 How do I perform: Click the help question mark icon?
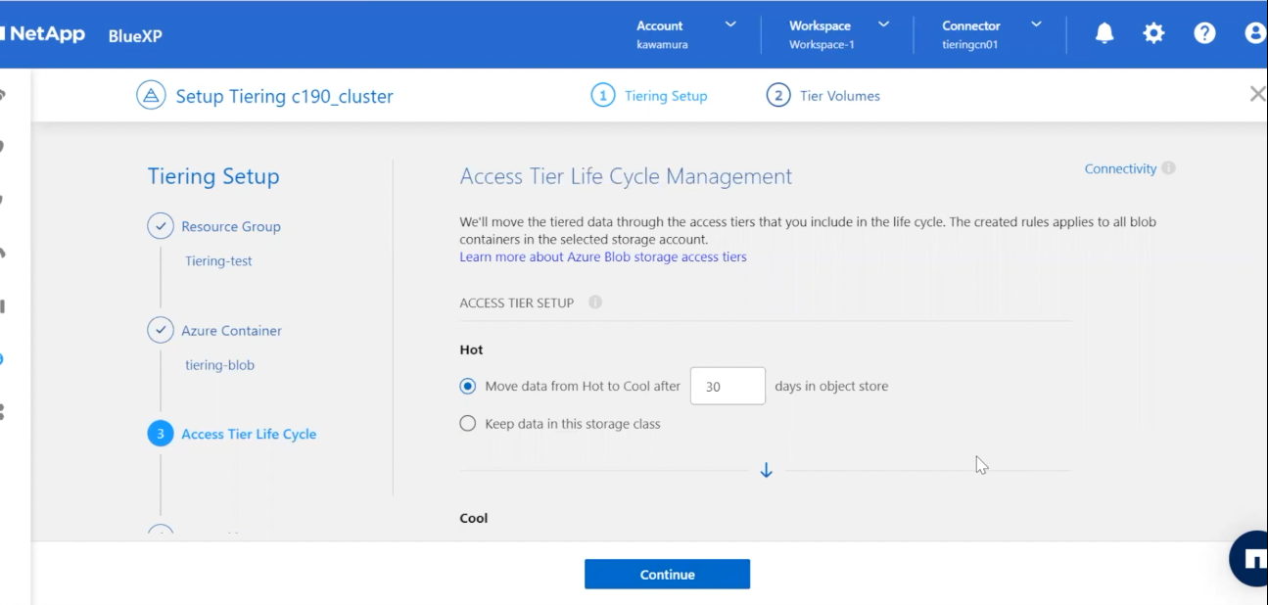(x=1204, y=33)
